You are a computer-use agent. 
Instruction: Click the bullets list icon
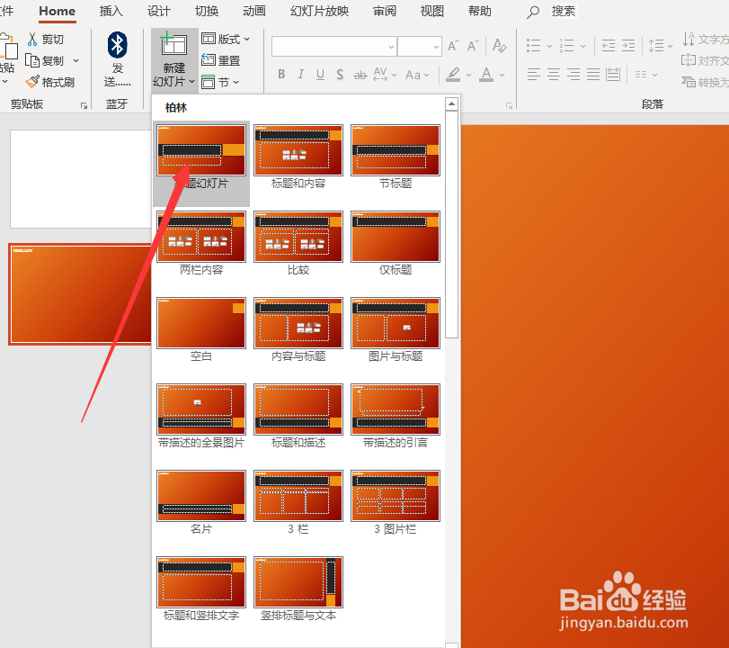[533, 45]
